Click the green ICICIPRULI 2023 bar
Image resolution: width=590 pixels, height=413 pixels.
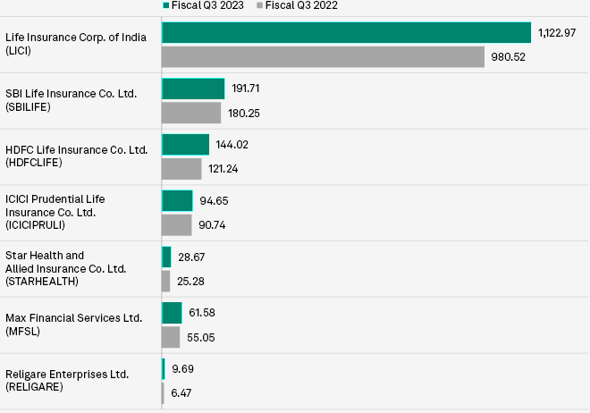pyautogui.click(x=177, y=201)
